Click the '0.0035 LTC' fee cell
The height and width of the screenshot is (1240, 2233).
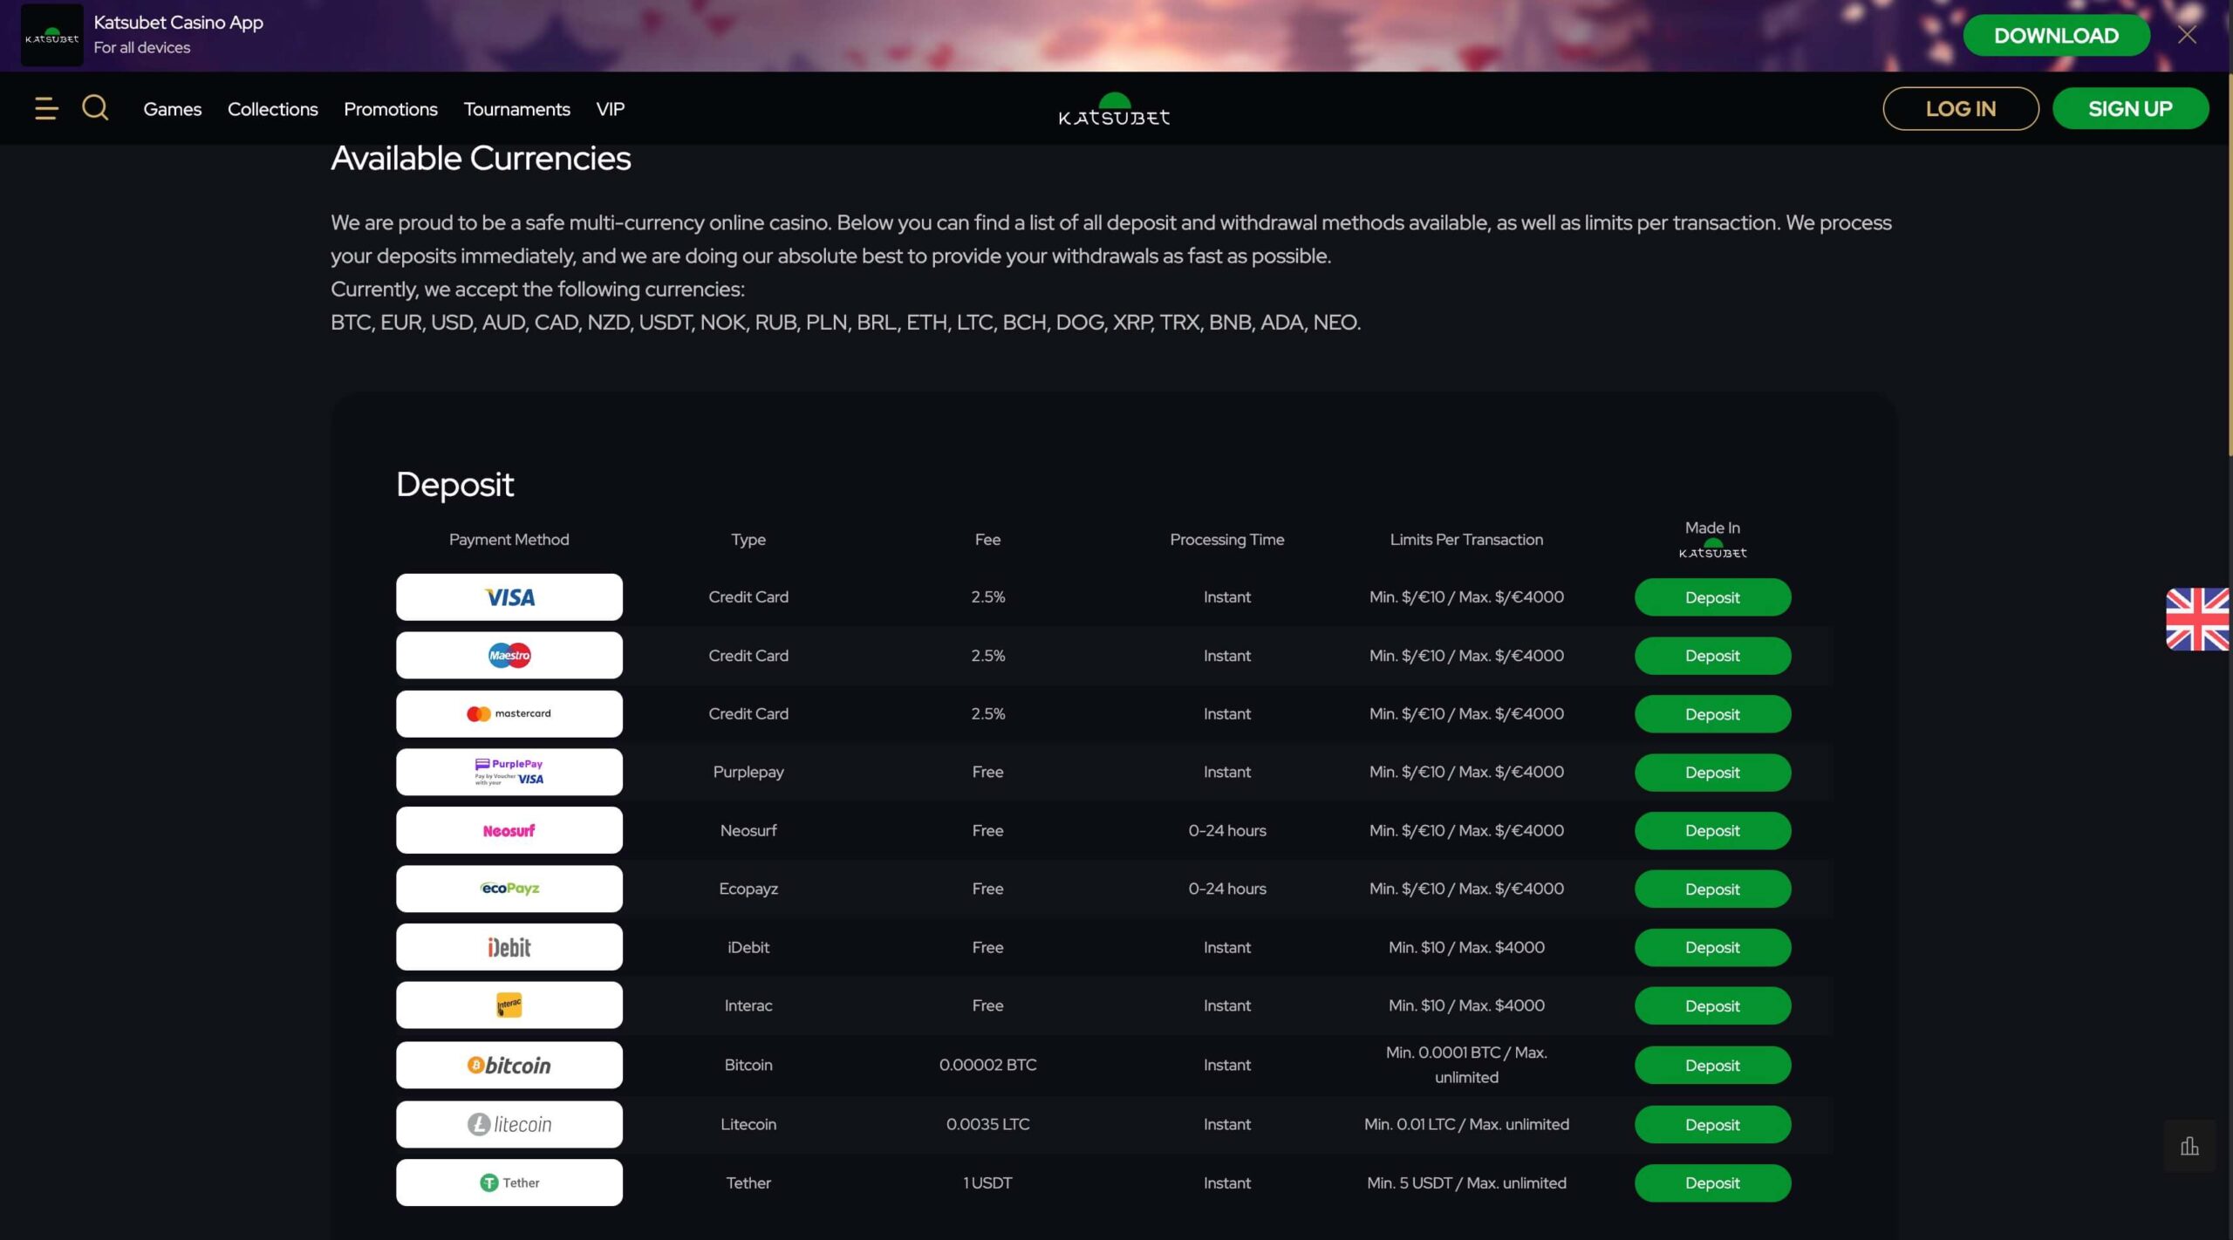coord(987,1124)
